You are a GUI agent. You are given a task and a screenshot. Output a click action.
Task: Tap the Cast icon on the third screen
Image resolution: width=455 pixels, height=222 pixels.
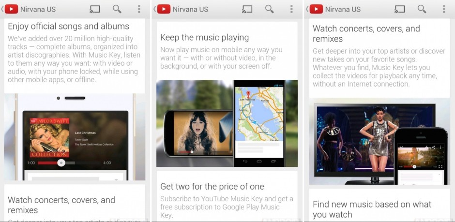pyautogui.click(x=400, y=9)
